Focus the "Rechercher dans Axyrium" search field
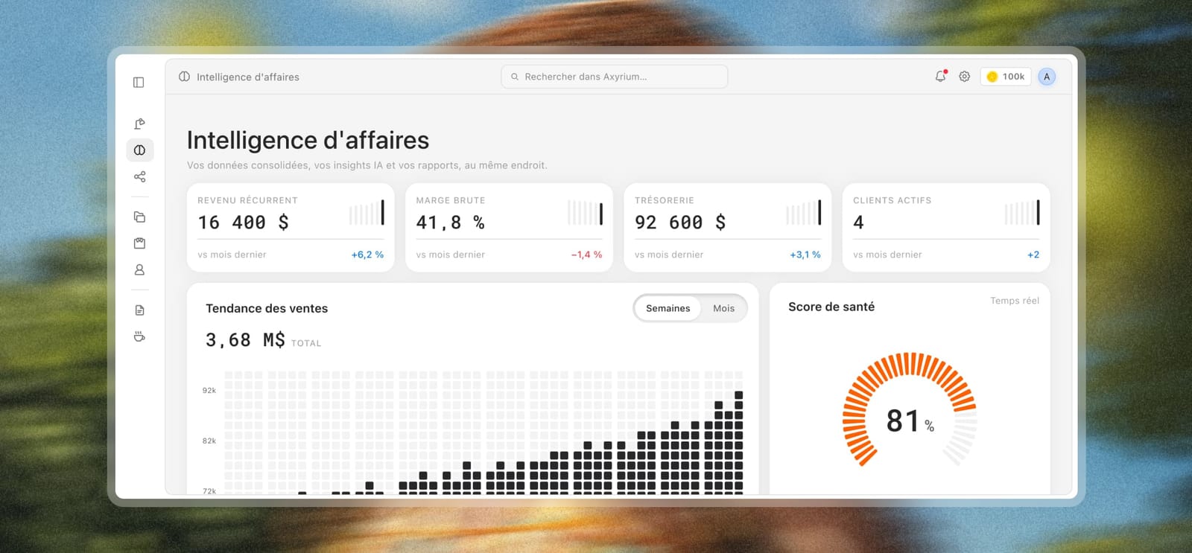Screen dimensions: 1192x553 615,77
